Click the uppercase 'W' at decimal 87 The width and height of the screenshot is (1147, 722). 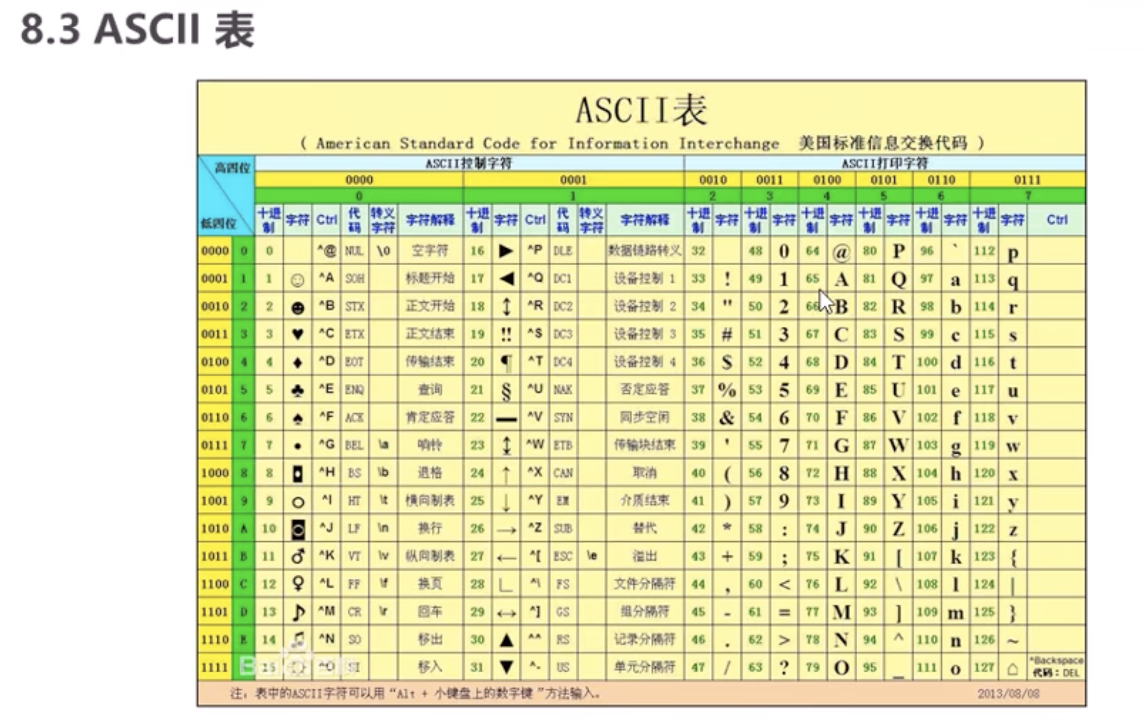coord(898,446)
